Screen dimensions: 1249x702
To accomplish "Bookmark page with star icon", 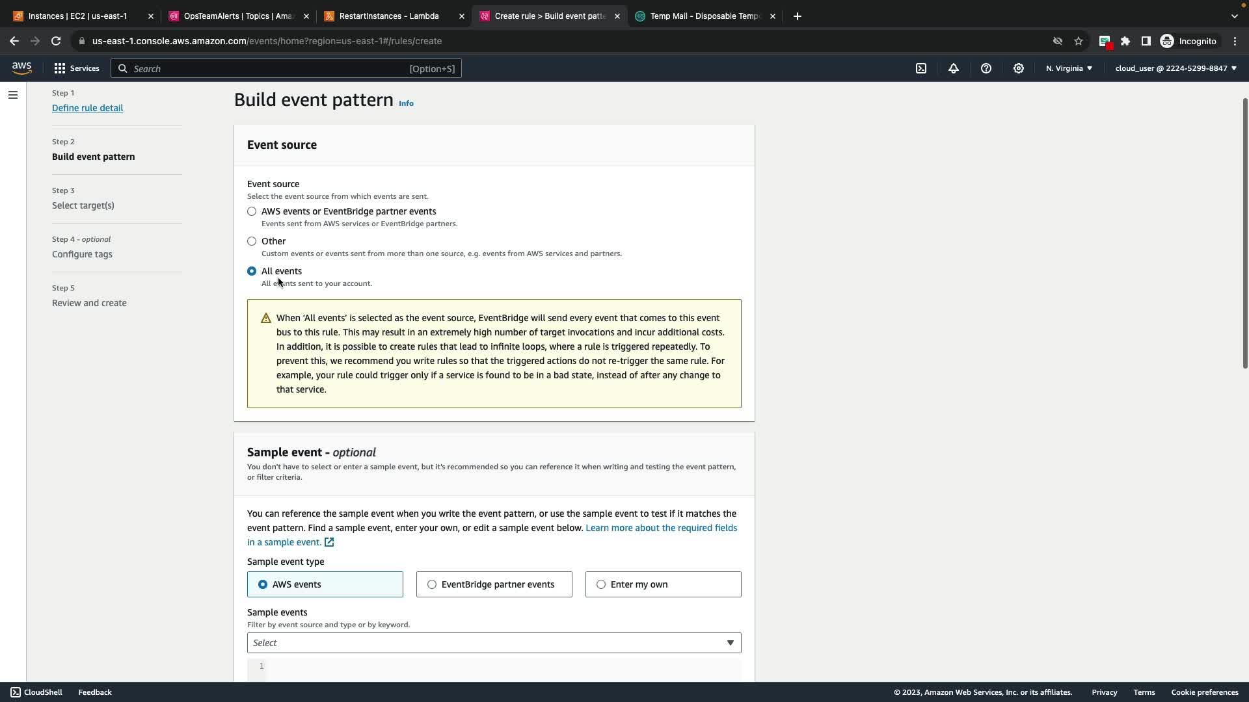I will pyautogui.click(x=1079, y=41).
